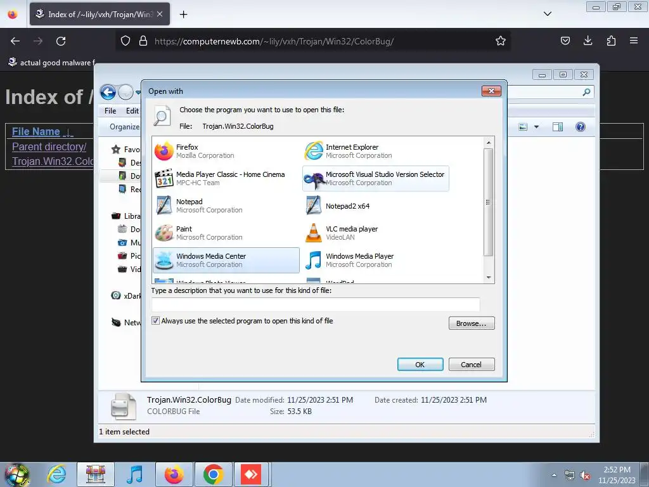649x487 pixels.
Task: Pick Media Player Classic - Home Cinema
Action: tap(226, 178)
